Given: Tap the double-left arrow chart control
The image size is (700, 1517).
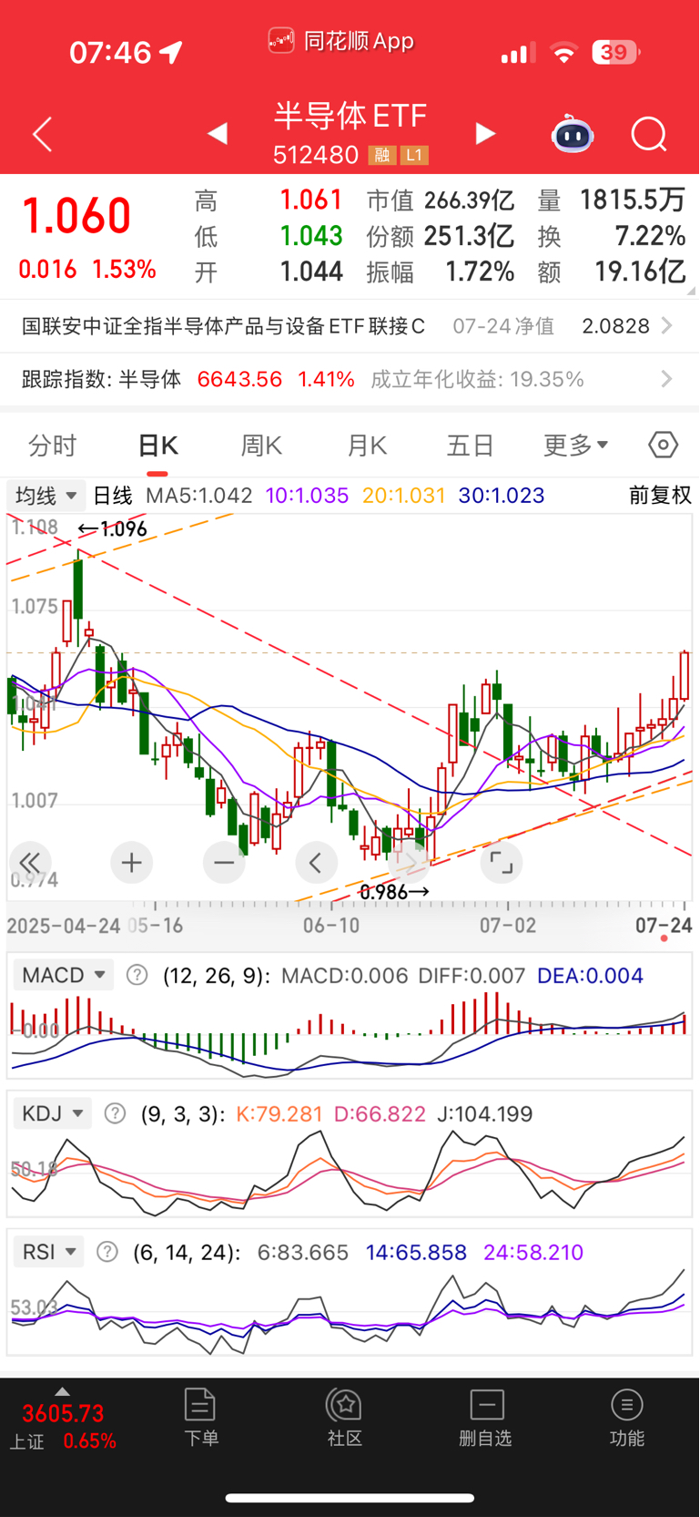Looking at the screenshot, I should 30,863.
